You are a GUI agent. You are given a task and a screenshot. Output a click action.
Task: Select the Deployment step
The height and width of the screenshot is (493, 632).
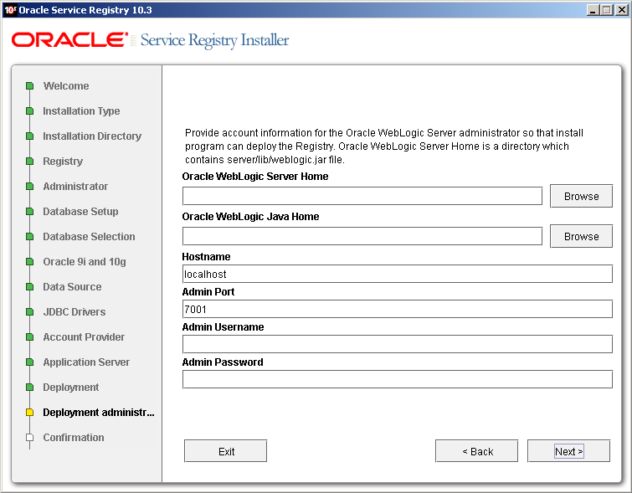(71, 388)
